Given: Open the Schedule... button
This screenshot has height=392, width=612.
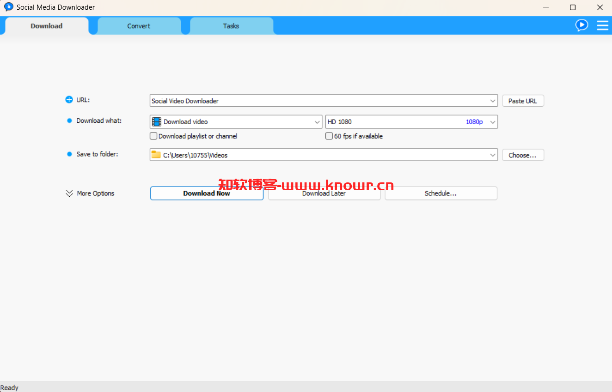Looking at the screenshot, I should pos(441,193).
